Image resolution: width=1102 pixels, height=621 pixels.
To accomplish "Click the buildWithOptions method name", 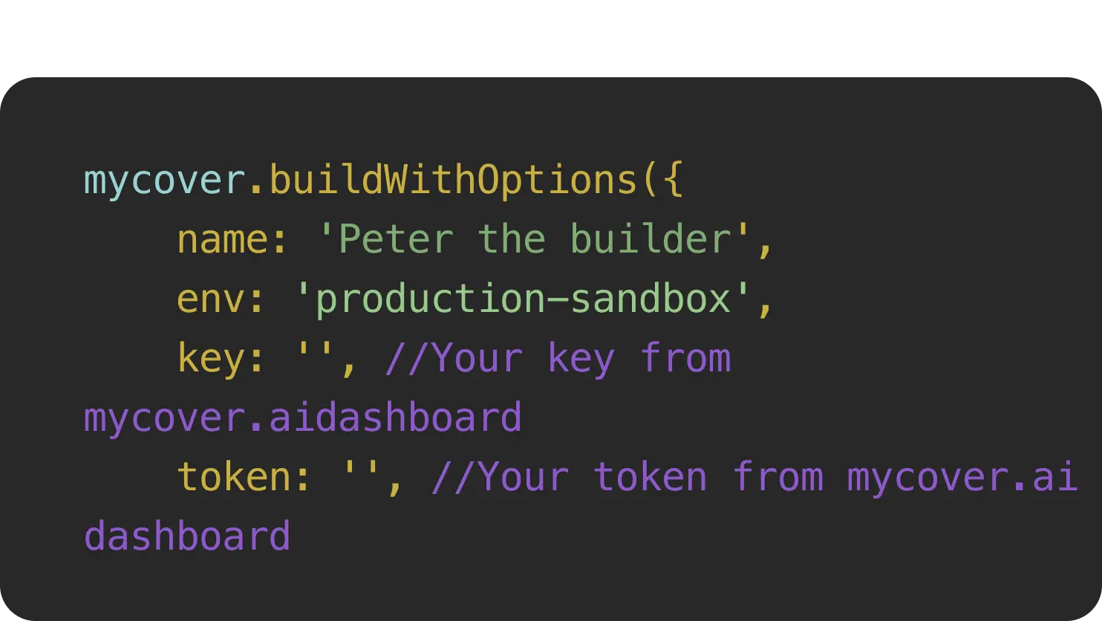I will tap(453, 181).
